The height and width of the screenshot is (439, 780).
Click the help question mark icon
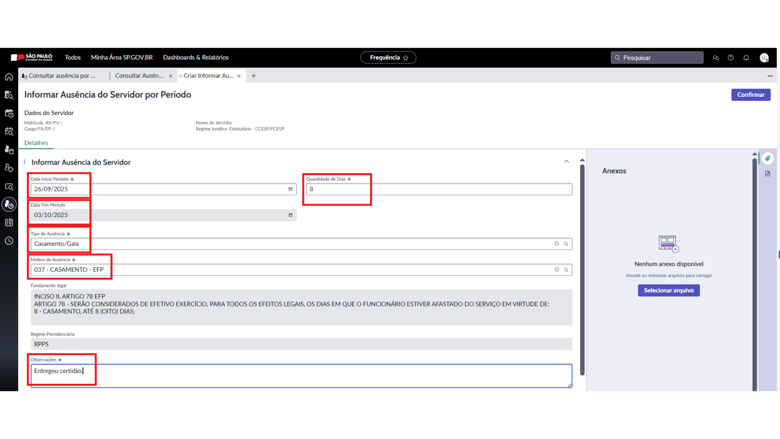tap(731, 58)
